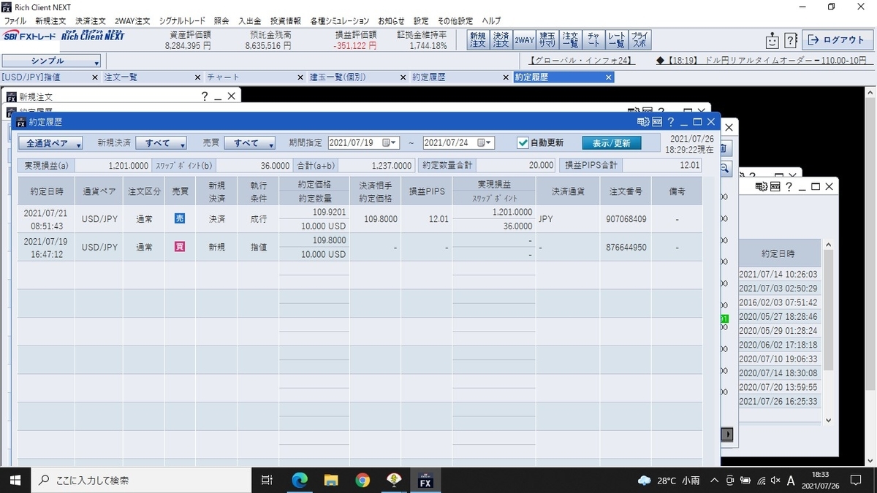Image resolution: width=877 pixels, height=493 pixels.
Task: Click the ドル円リアルタイムオーダー news headline
Action: [765, 61]
